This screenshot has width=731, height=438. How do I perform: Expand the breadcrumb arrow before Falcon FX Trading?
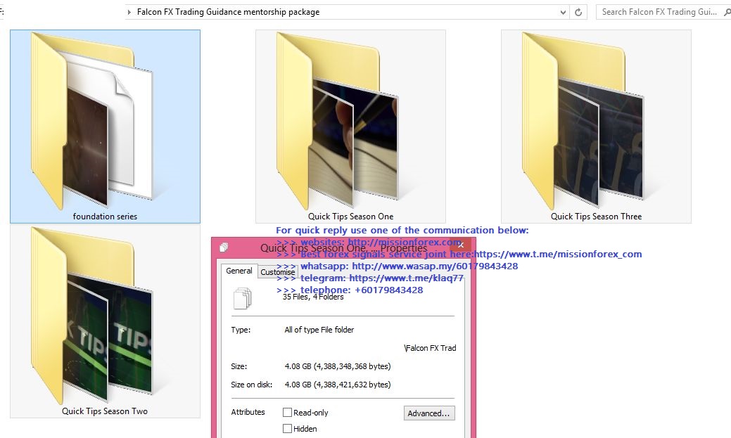[129, 12]
